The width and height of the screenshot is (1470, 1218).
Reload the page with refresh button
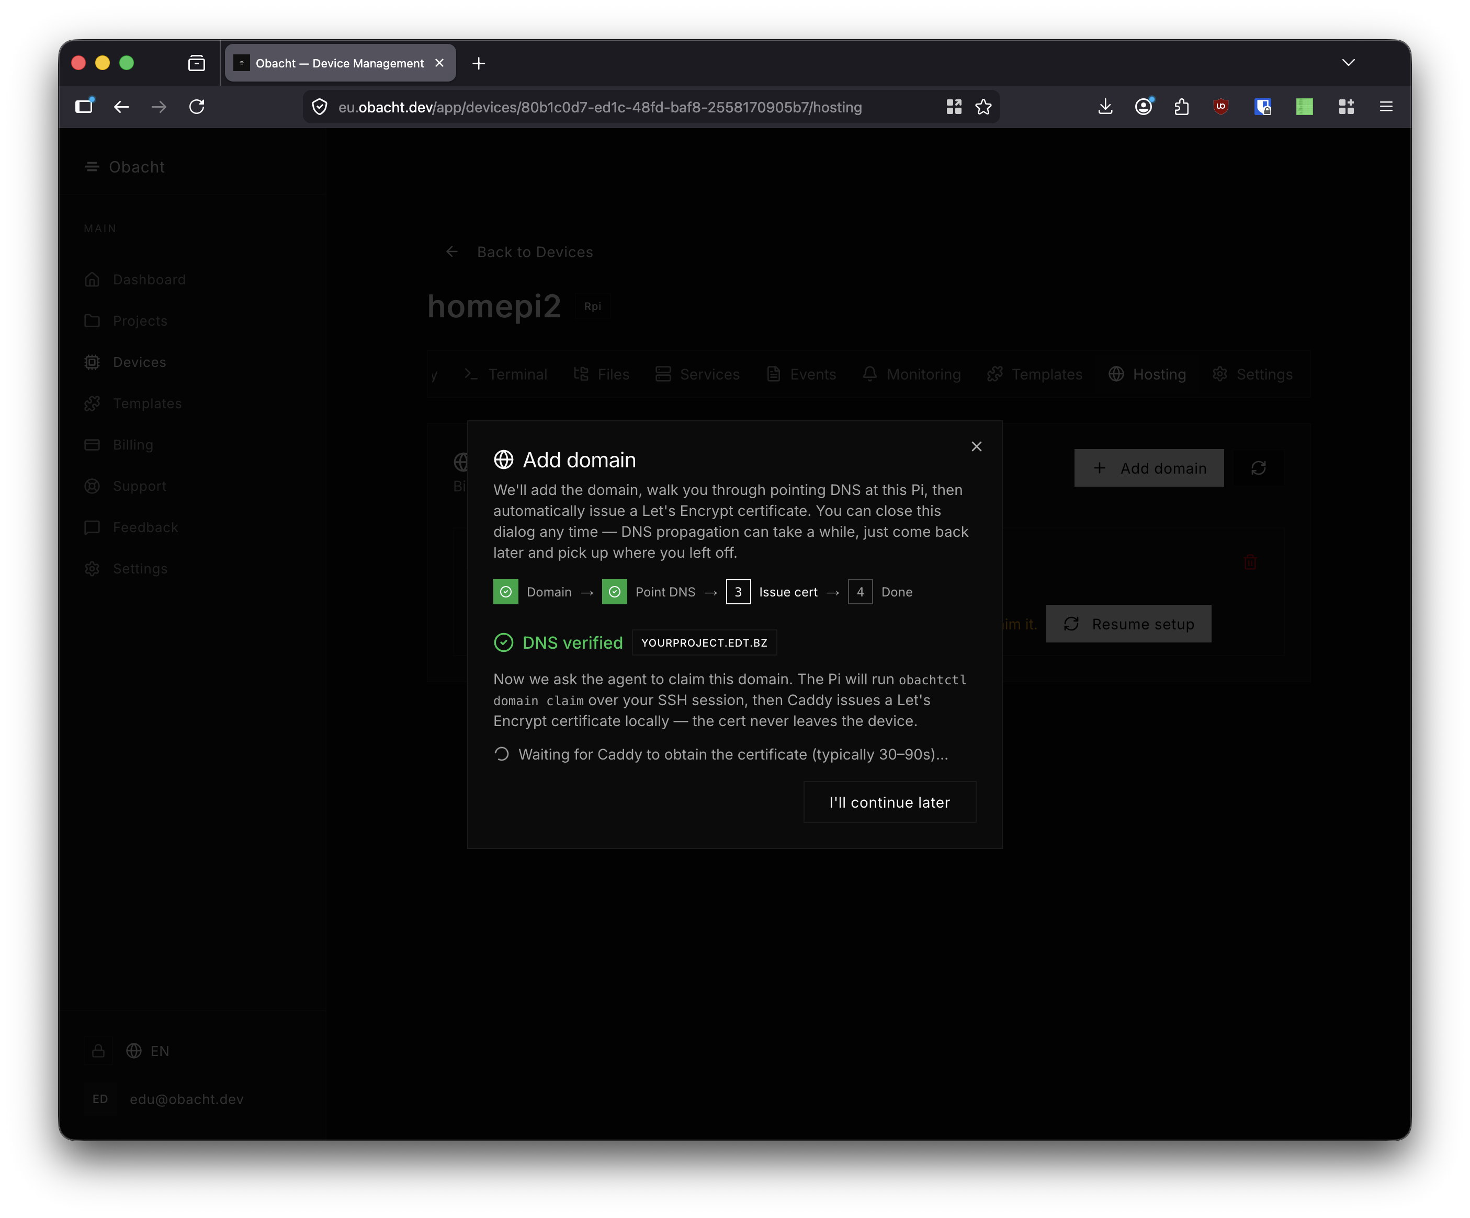coord(197,106)
